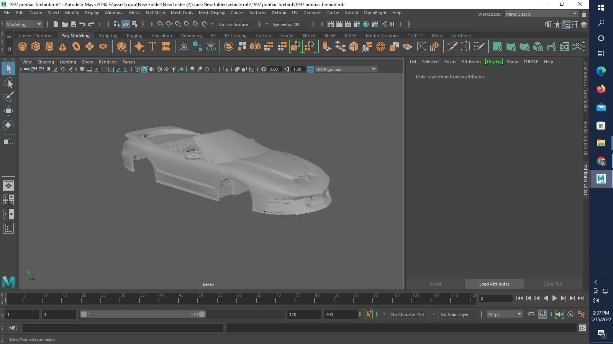Select the Rotate tool
This screenshot has height=344, width=613.
8,125
